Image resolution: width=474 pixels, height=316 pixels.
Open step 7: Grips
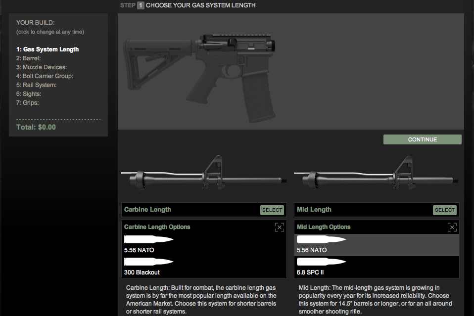pos(28,103)
